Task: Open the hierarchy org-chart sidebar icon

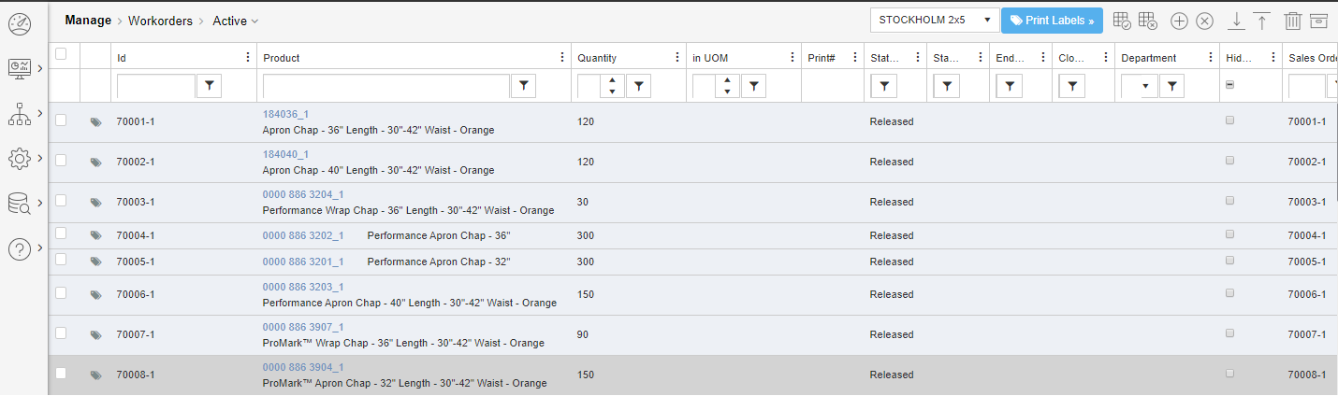Action: click(x=19, y=113)
